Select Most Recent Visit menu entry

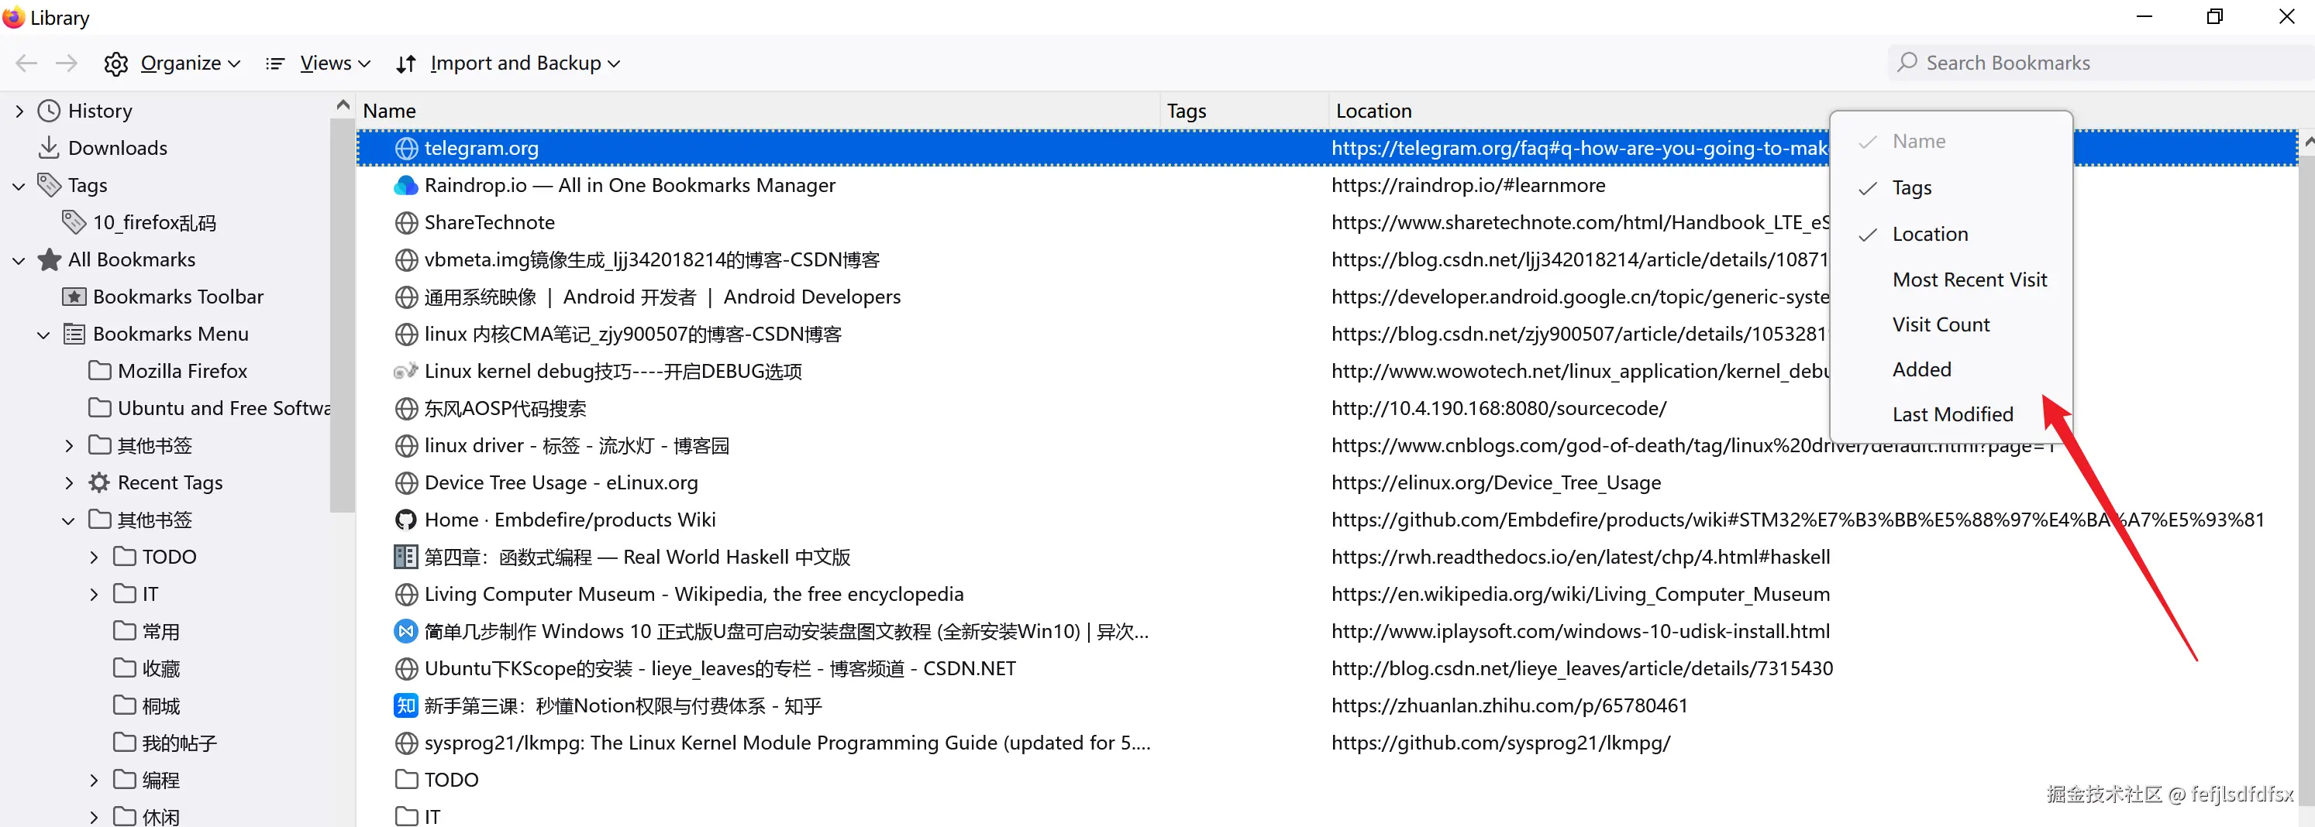point(1969,280)
